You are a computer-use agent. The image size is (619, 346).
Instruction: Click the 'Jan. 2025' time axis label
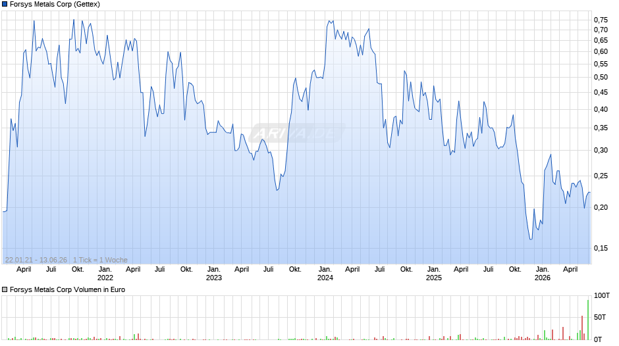coord(433,274)
